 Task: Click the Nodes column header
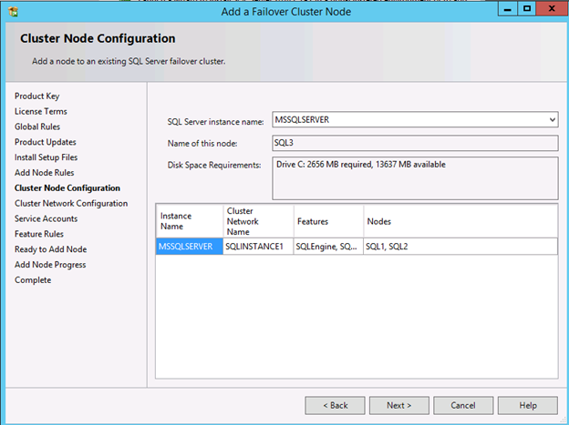click(460, 221)
